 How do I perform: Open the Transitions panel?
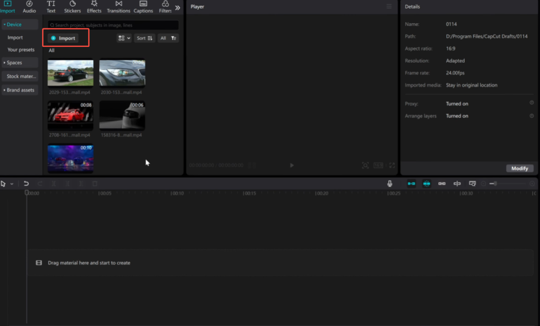click(x=118, y=7)
